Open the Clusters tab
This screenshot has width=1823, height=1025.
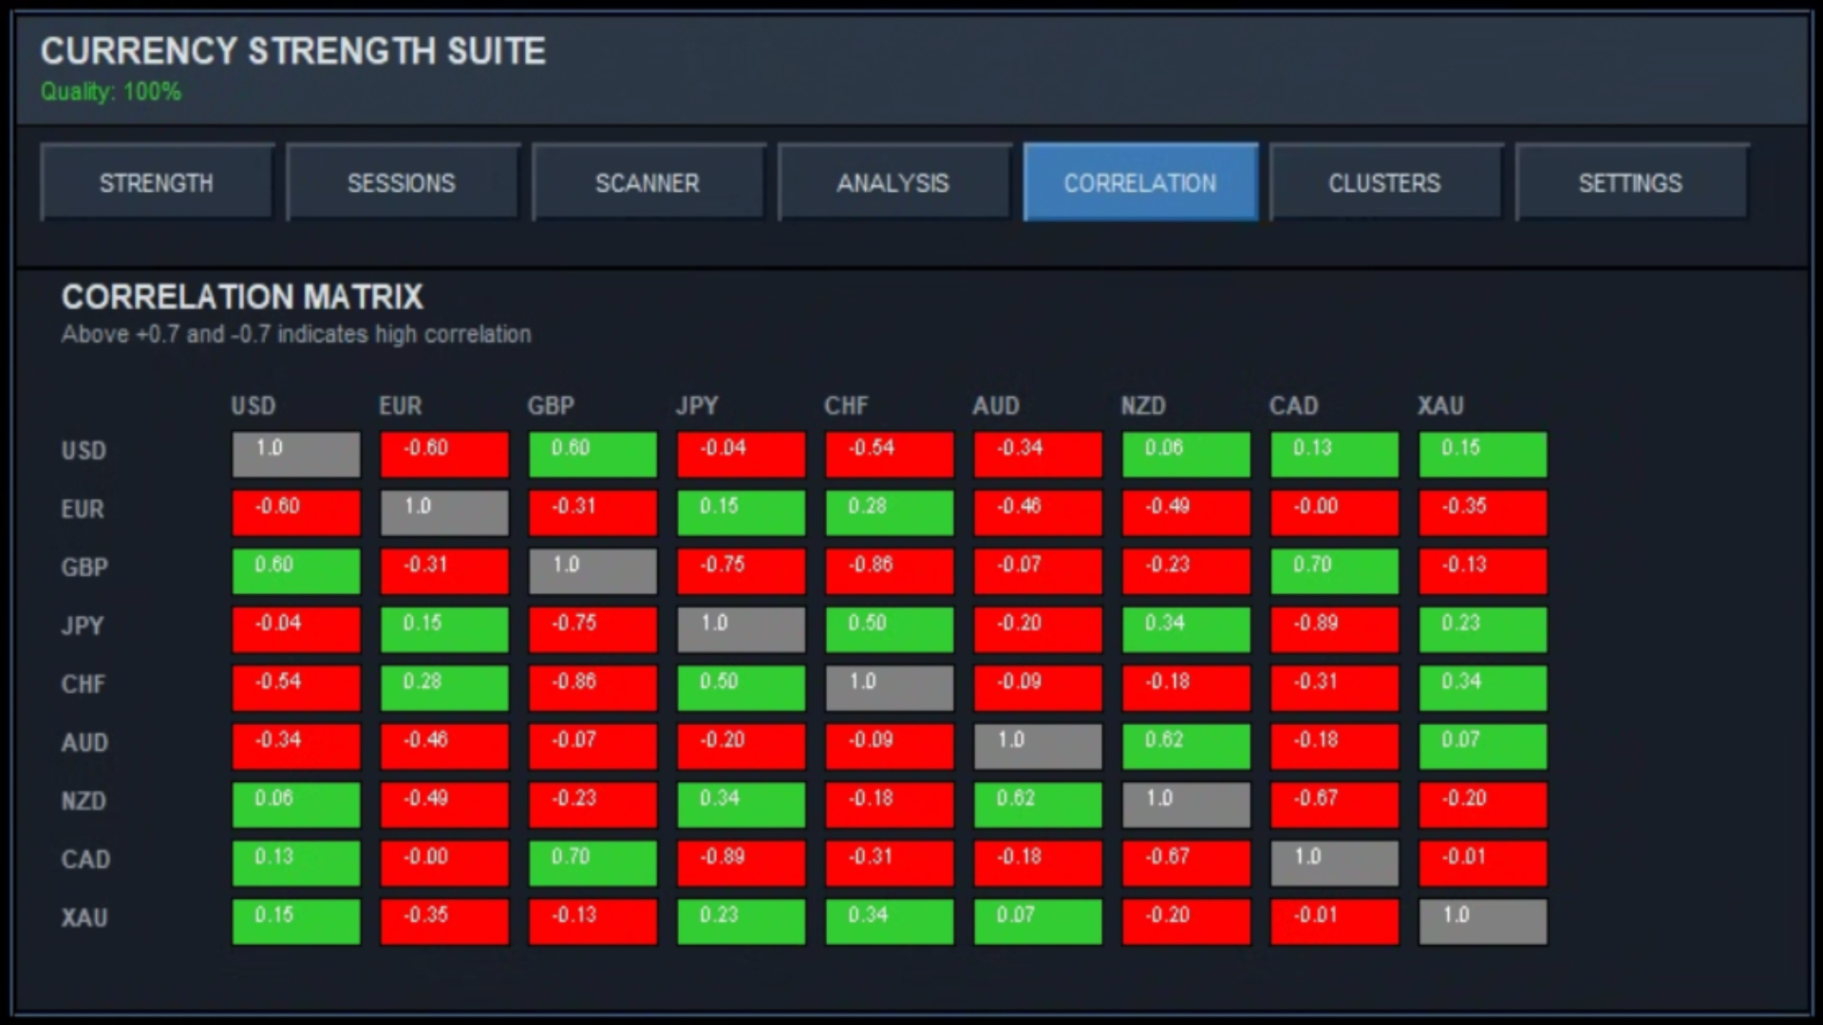pyautogui.click(x=1385, y=182)
